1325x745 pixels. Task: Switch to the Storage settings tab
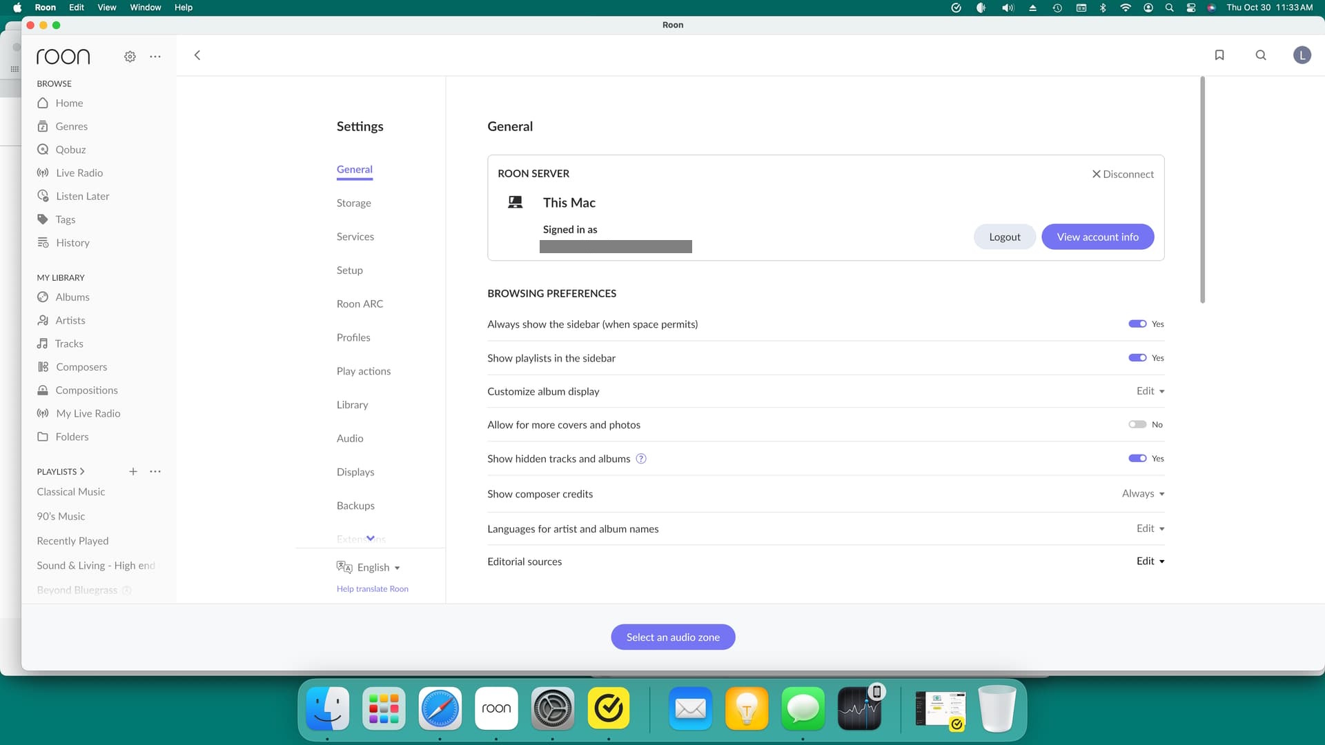[x=354, y=203]
